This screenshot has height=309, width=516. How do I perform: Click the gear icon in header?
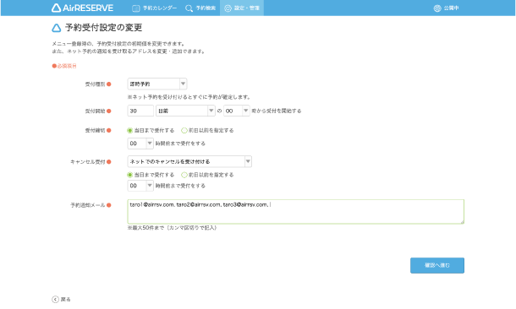[x=228, y=8]
